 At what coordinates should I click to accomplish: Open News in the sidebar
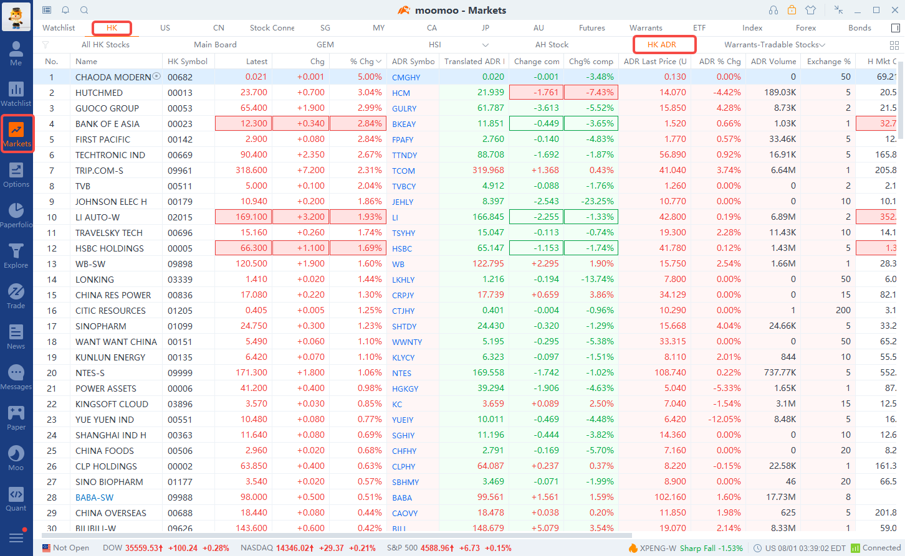tap(16, 337)
